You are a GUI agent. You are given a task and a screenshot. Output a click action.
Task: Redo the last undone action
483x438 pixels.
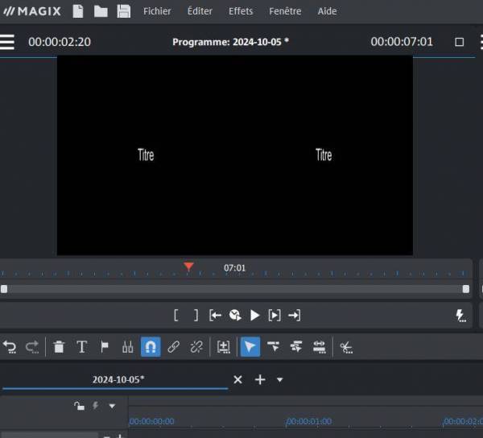coord(32,347)
